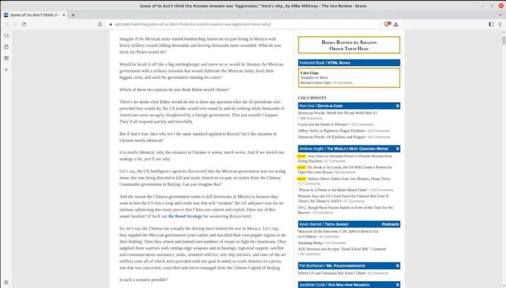The height and width of the screenshot is (288, 506).
Task: Open the Books Banned by Amazon banner
Action: 349,45
